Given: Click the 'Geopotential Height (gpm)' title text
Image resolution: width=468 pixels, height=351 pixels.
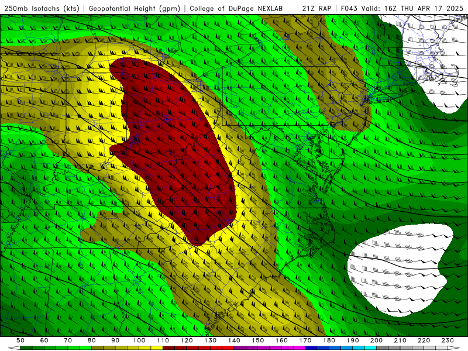Looking at the screenshot, I should (135, 8).
